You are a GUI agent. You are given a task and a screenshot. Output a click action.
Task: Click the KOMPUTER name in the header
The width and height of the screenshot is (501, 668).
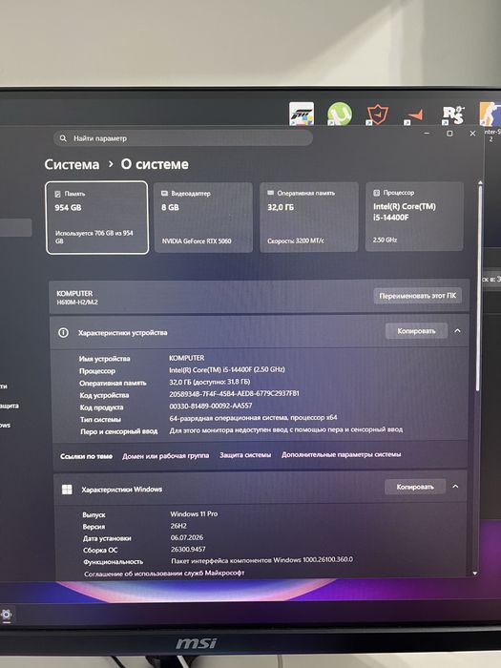[x=74, y=294]
